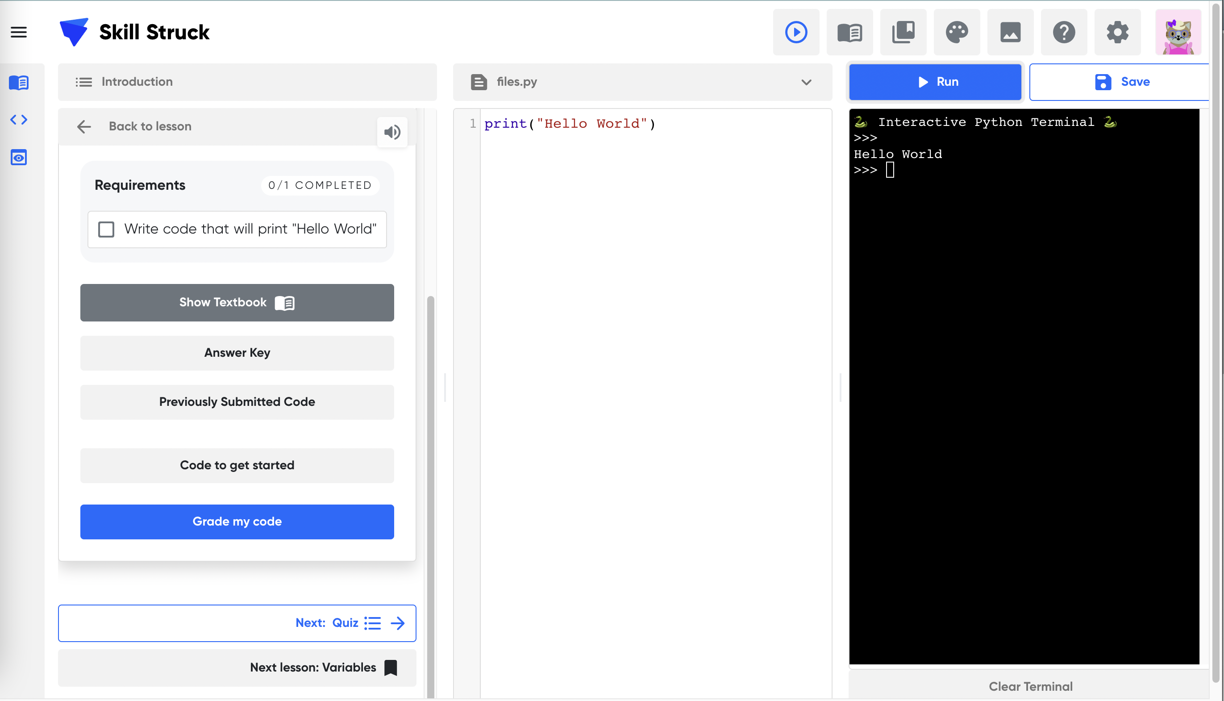Click the lesson panel vertical scrollbar
The image size is (1224, 701).
[430, 496]
